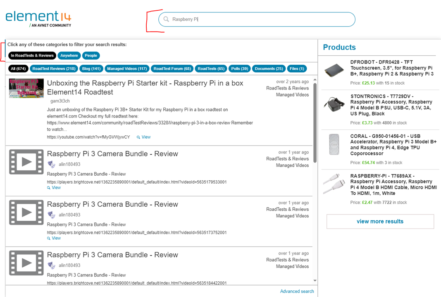The width and height of the screenshot is (441, 297).
Task: Open Advanced search link
Action: (x=297, y=291)
